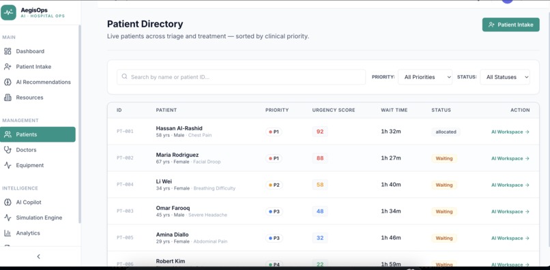Screen dimensions: 550x270
Task: Click patient name Omar Farooq
Action: pos(173,208)
